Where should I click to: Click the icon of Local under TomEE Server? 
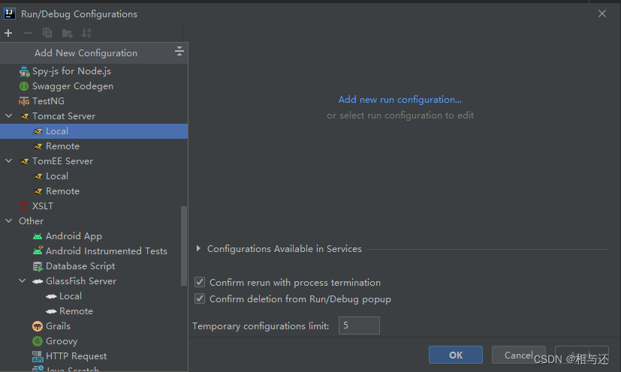[x=38, y=176]
